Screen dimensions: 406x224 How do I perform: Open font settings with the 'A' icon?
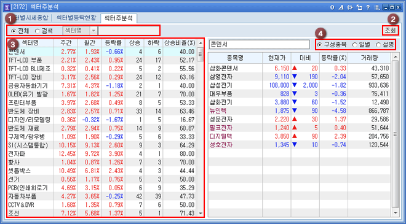pos(341,7)
